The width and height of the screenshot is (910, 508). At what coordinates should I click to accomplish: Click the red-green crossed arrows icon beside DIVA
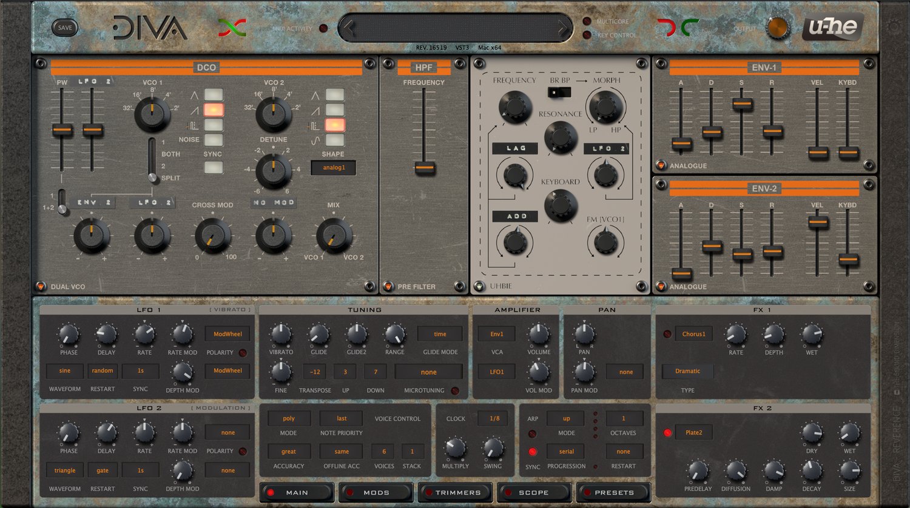(x=232, y=27)
